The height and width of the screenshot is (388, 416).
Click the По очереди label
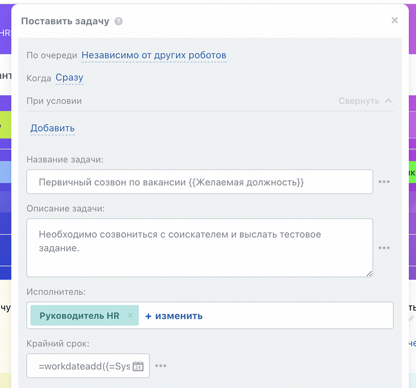point(52,55)
